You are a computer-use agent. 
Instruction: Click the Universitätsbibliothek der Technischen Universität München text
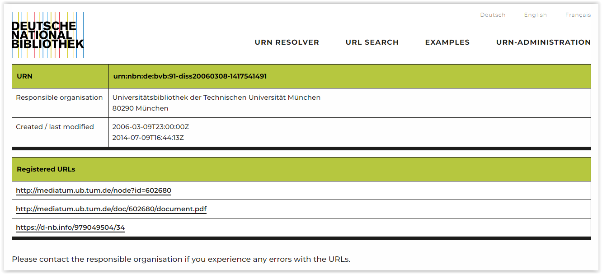216,97
